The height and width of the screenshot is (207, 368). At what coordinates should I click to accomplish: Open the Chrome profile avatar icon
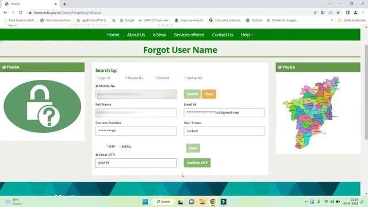point(355,13)
